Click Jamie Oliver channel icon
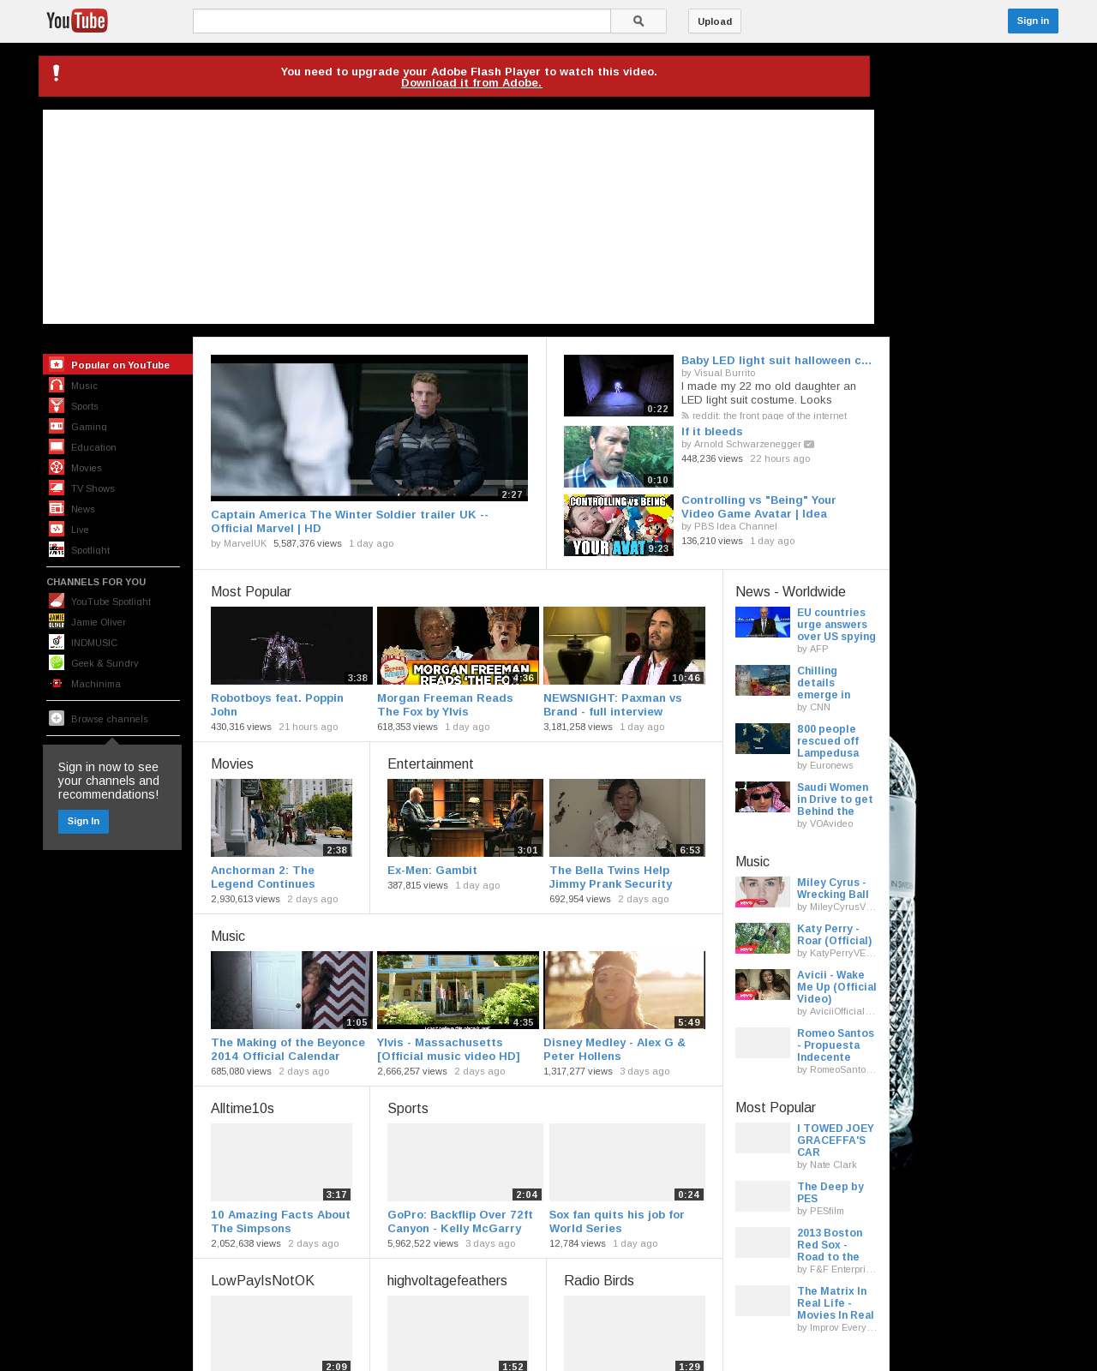Image resolution: width=1097 pixels, height=1371 pixels. pos(57,621)
